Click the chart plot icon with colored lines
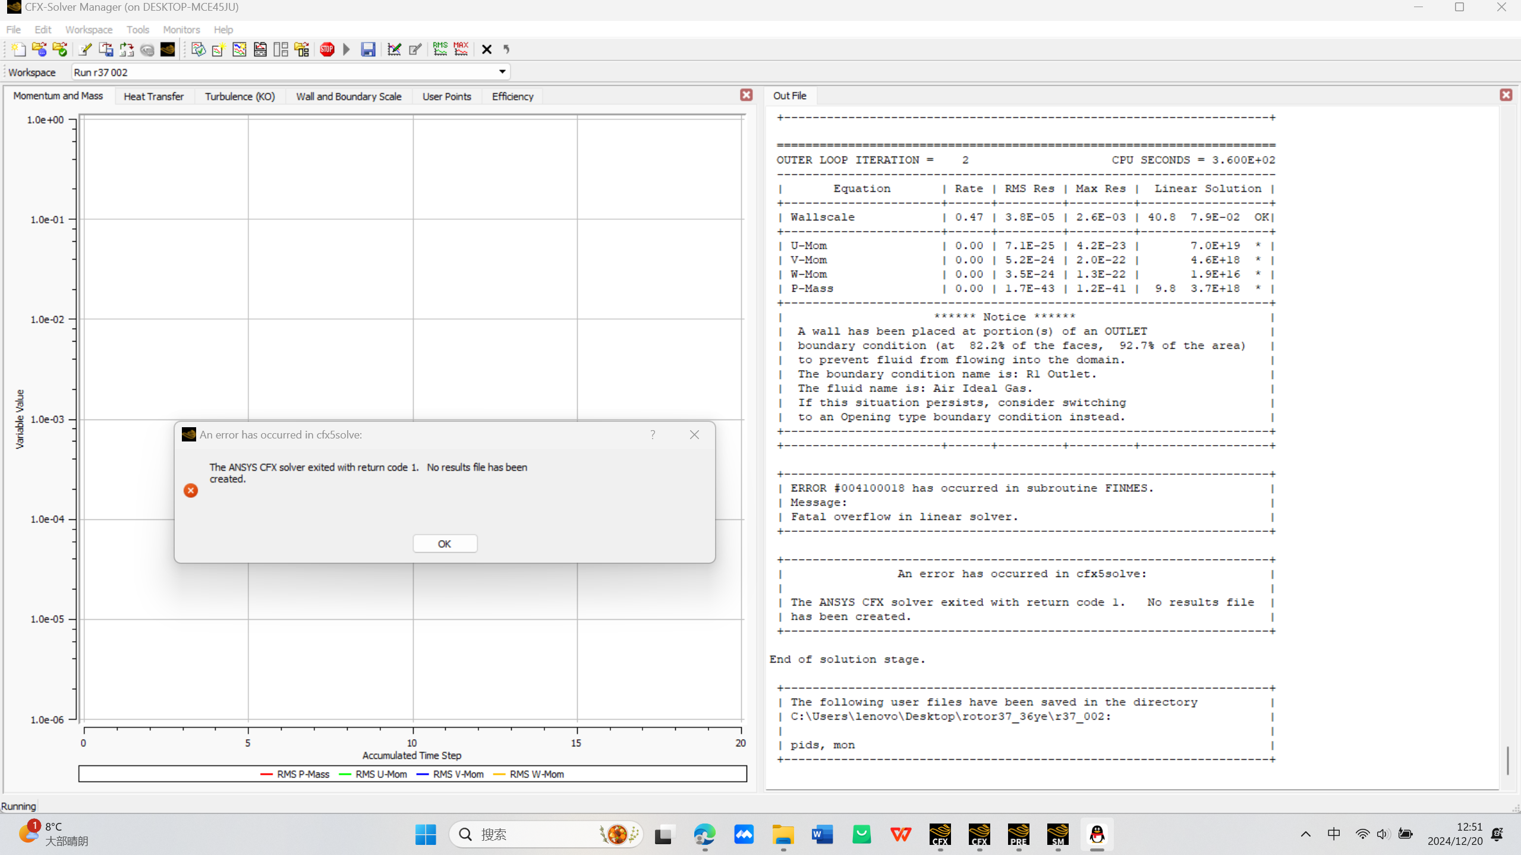The width and height of the screenshot is (1521, 855). click(x=239, y=49)
